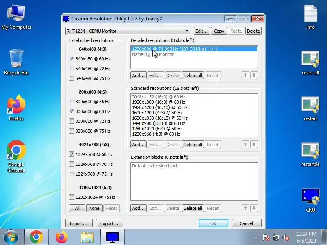Click the Import button
Screen dimensions: 327x245
79,223
